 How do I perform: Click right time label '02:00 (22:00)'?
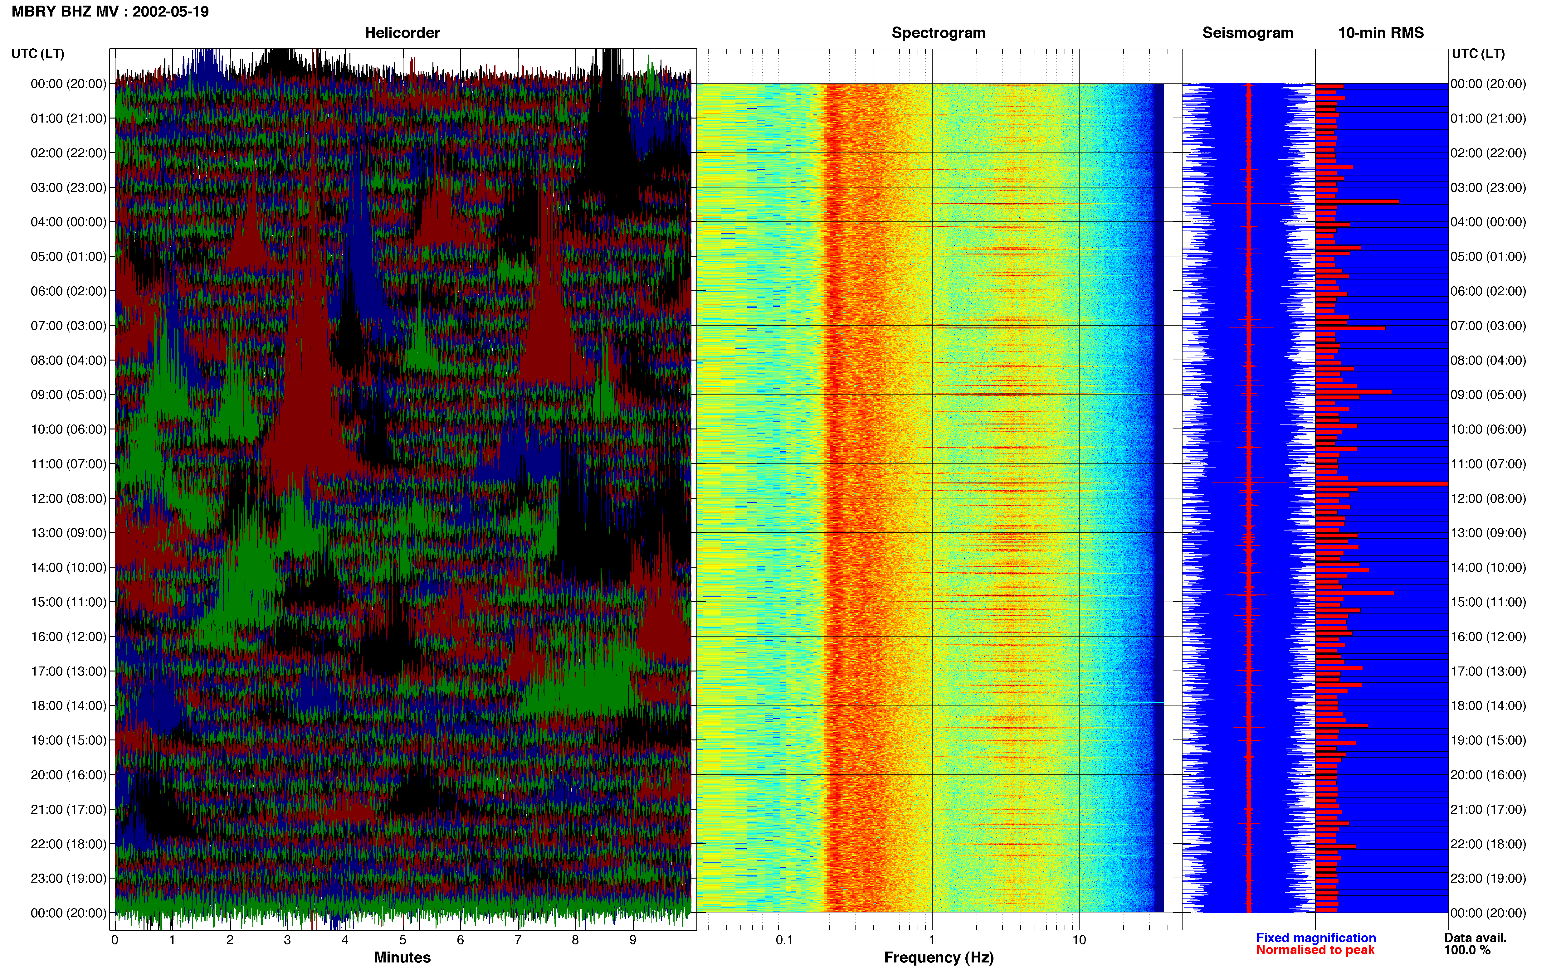[1488, 153]
